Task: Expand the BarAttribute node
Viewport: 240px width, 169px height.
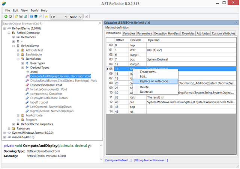Action: click(18, 54)
